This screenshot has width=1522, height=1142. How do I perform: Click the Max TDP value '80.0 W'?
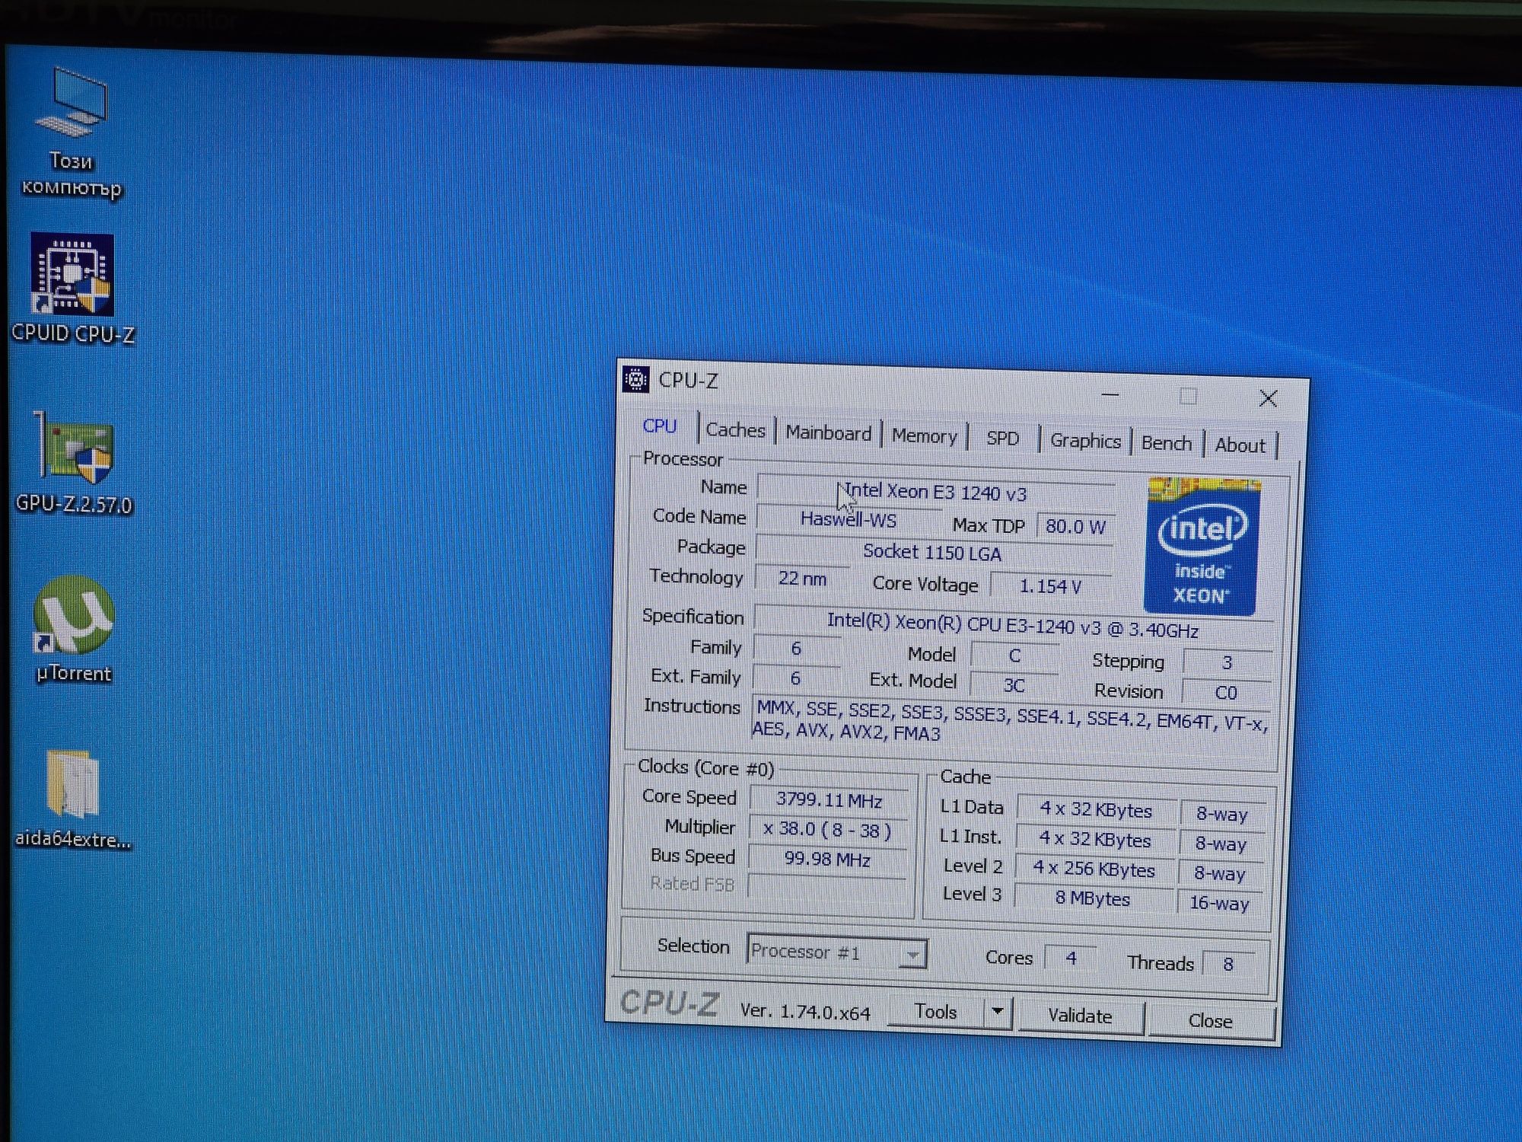point(1075,526)
